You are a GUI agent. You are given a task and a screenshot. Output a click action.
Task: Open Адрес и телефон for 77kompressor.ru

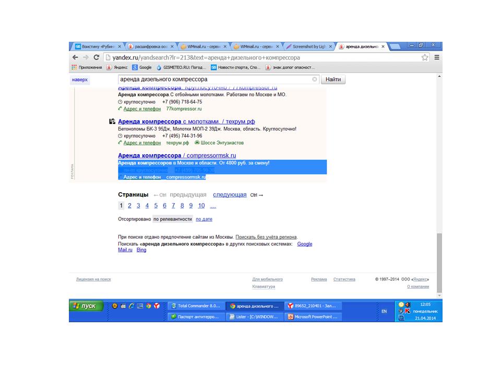tap(142, 109)
